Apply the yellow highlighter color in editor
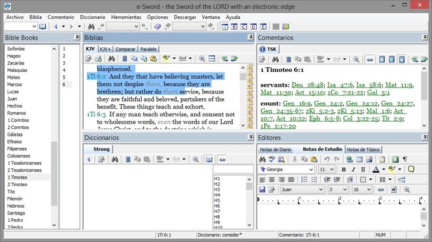 [392, 169]
